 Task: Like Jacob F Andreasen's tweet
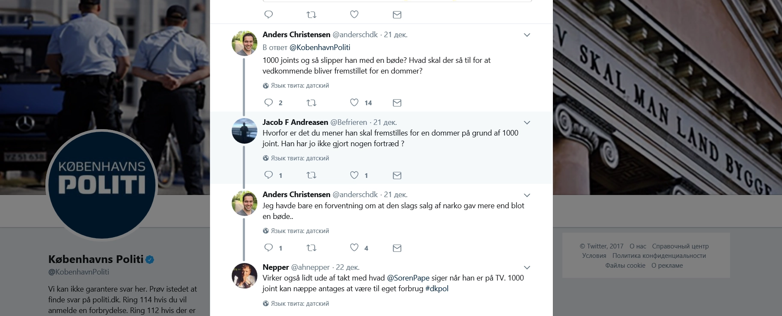click(354, 175)
